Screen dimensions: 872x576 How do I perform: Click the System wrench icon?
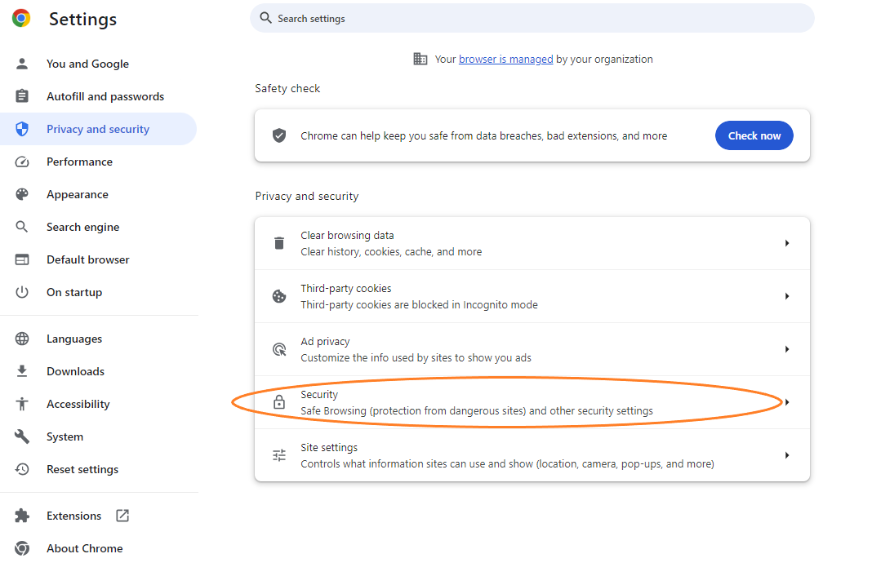[22, 436]
